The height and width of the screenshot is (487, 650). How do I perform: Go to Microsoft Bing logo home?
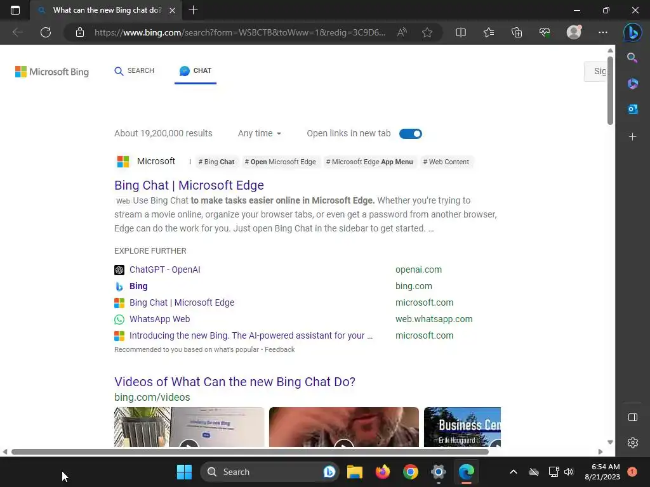(x=52, y=72)
